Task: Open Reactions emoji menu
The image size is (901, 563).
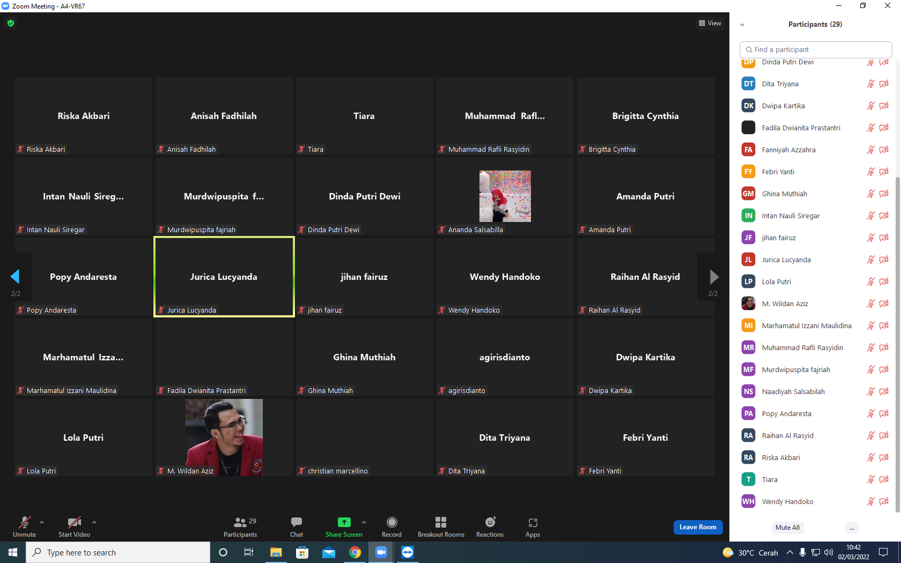Action: (490, 527)
